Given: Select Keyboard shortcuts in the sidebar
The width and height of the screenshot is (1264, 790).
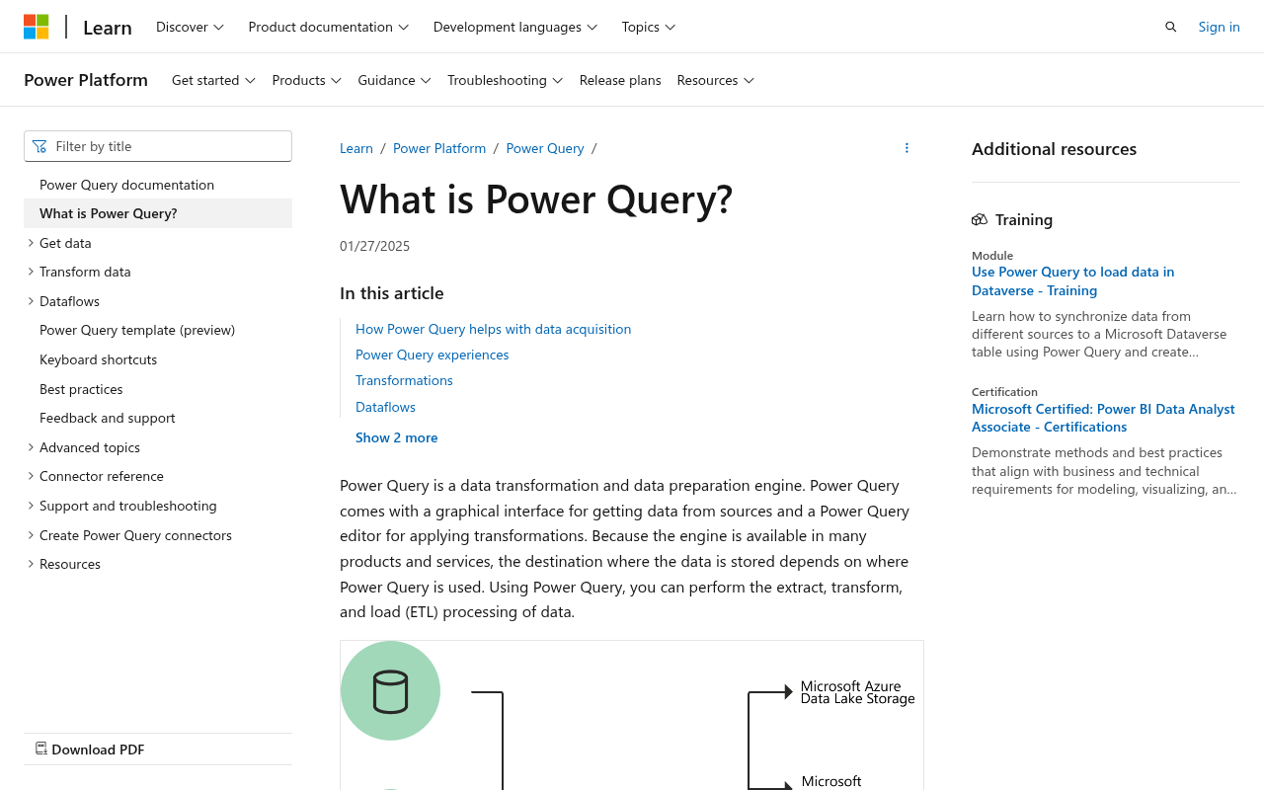Looking at the screenshot, I should [98, 358].
